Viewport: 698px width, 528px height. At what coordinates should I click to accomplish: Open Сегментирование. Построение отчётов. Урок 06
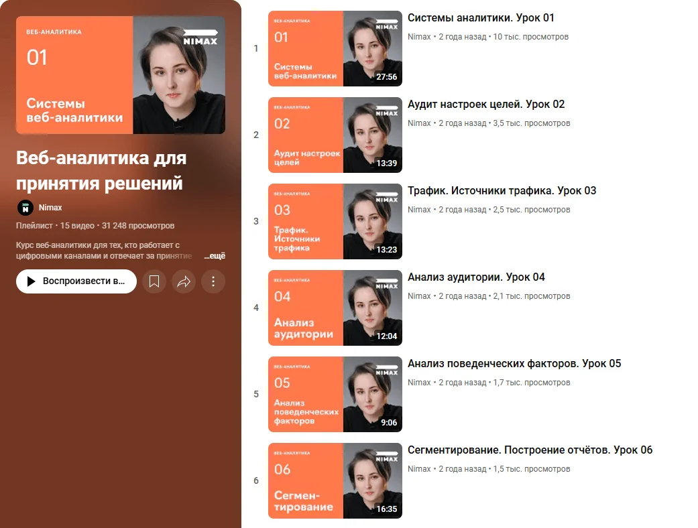click(530, 450)
